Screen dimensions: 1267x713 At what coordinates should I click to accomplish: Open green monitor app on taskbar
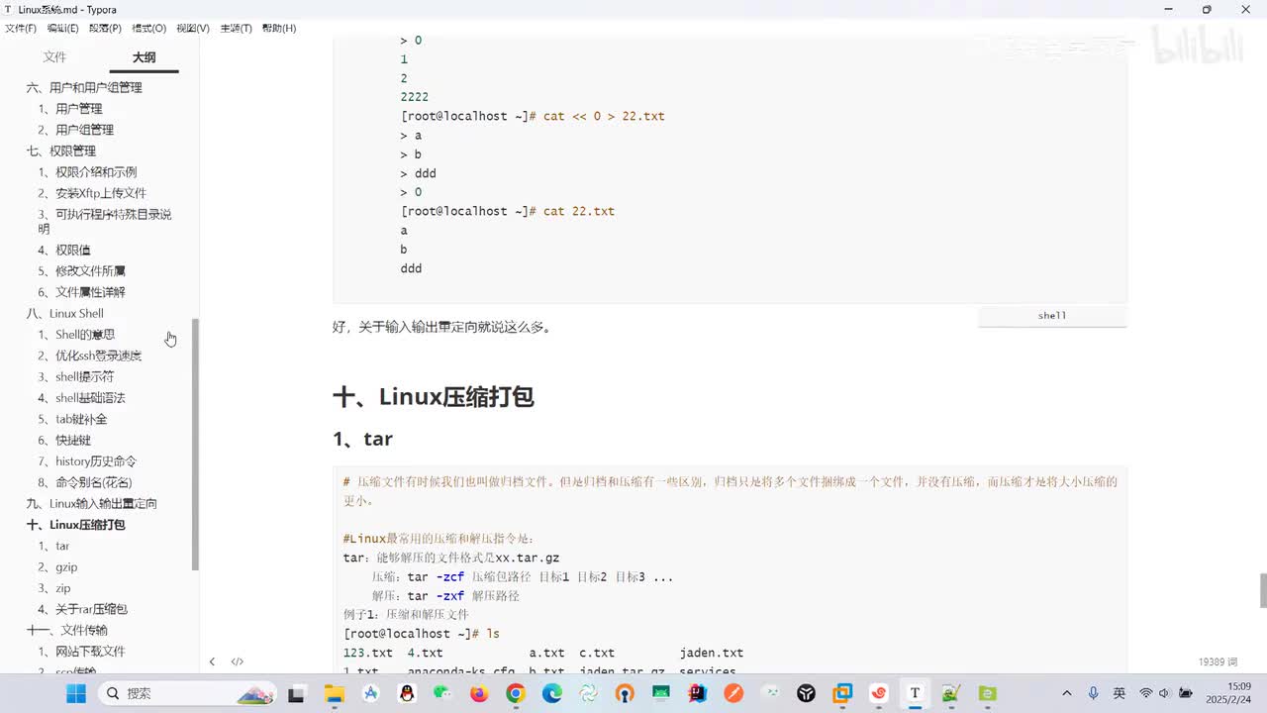pos(660,693)
